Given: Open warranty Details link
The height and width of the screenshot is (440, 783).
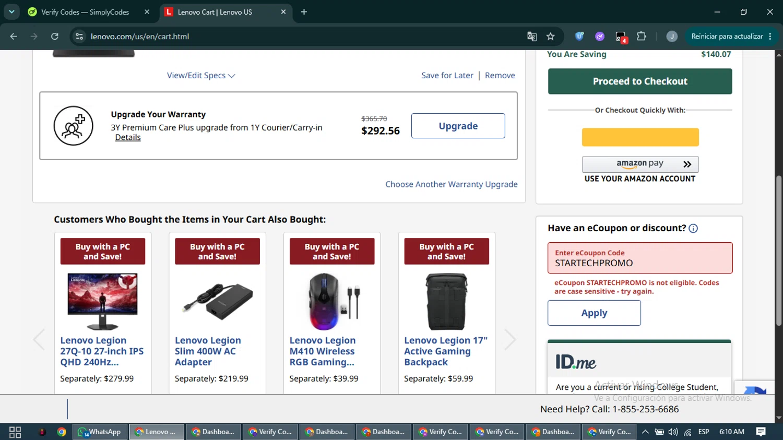Looking at the screenshot, I should click(128, 137).
